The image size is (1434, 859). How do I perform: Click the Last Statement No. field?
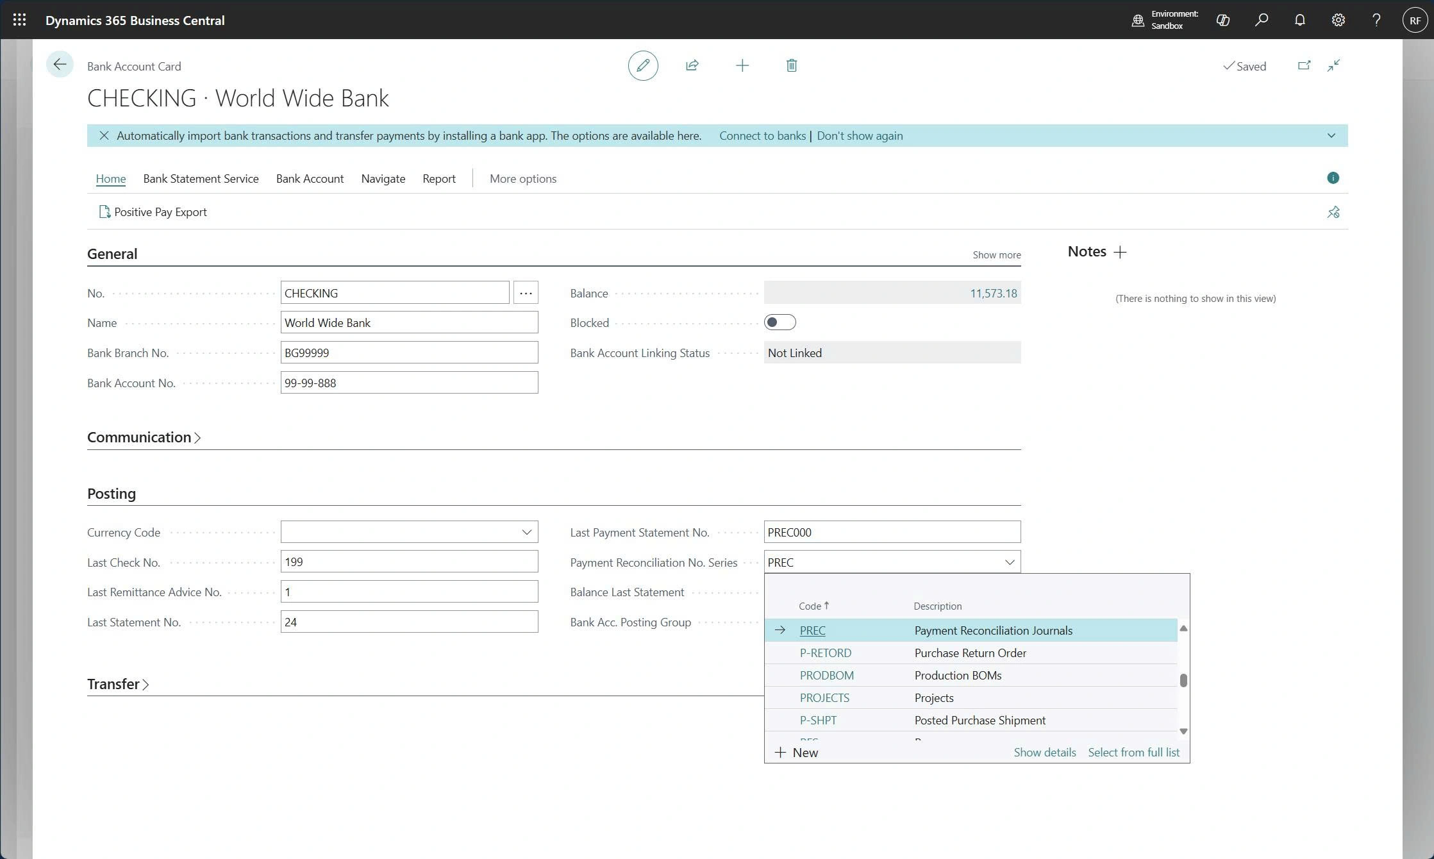tap(409, 622)
